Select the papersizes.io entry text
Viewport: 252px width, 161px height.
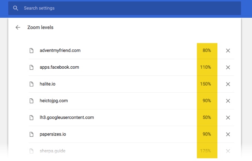coord(53,134)
